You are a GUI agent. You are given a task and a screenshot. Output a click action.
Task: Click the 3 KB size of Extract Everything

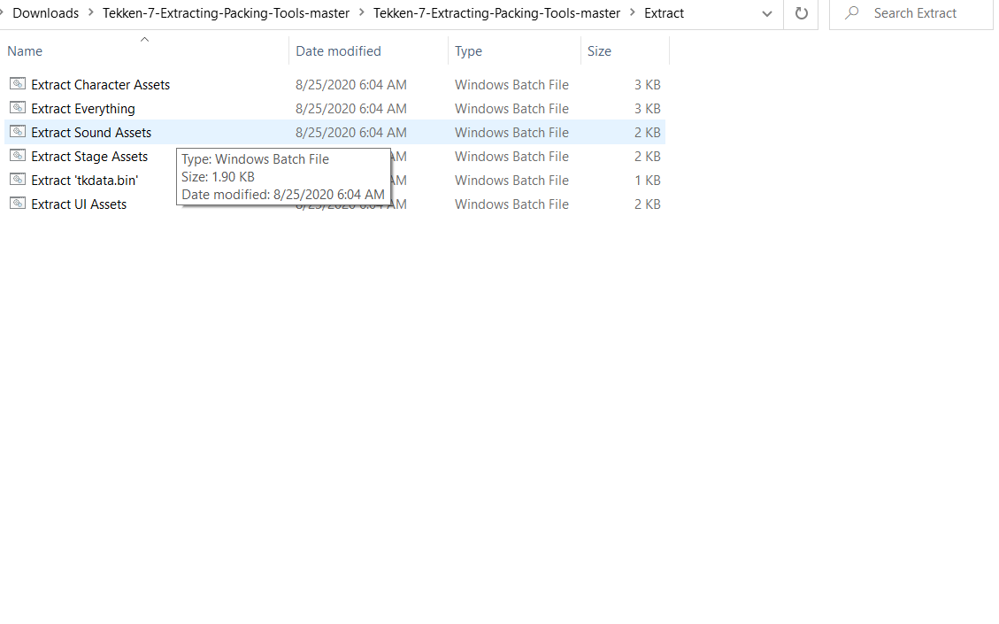click(x=648, y=108)
